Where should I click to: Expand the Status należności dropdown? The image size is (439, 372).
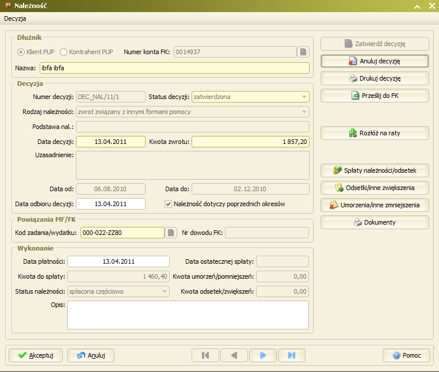(x=165, y=291)
